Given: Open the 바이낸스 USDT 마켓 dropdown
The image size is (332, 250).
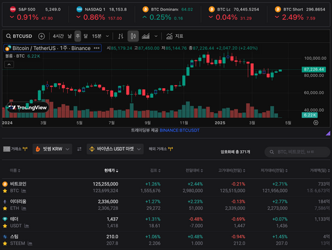Looking at the screenshot, I should tap(115, 149).
